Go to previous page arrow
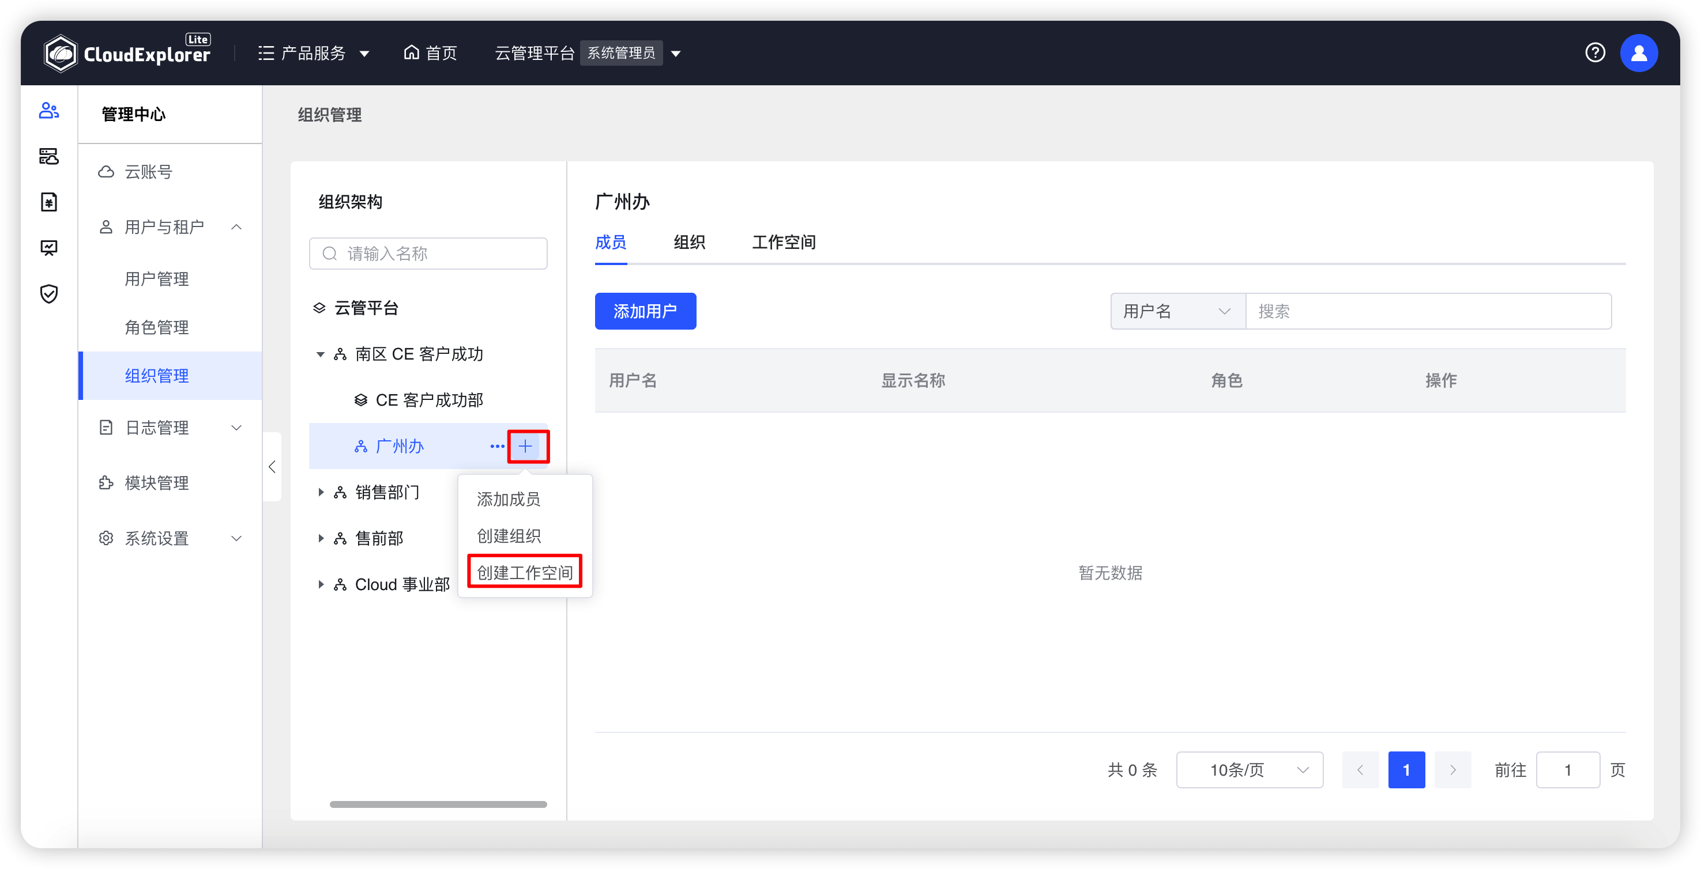This screenshot has height=869, width=1701. (1360, 770)
